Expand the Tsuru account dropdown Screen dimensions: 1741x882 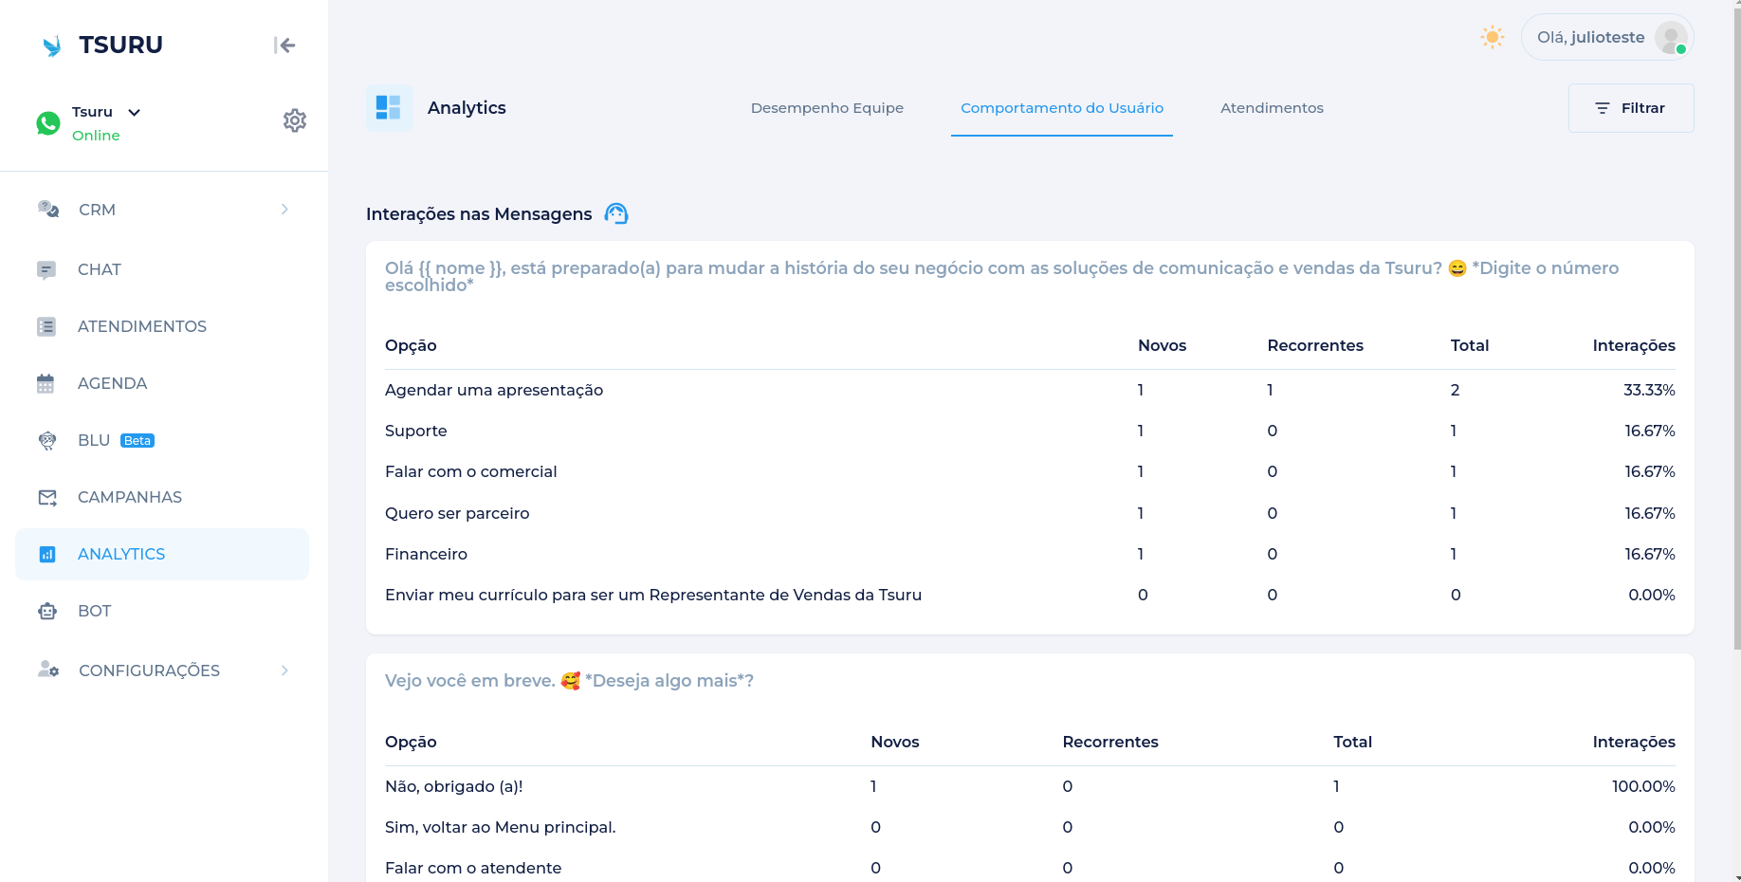click(135, 112)
